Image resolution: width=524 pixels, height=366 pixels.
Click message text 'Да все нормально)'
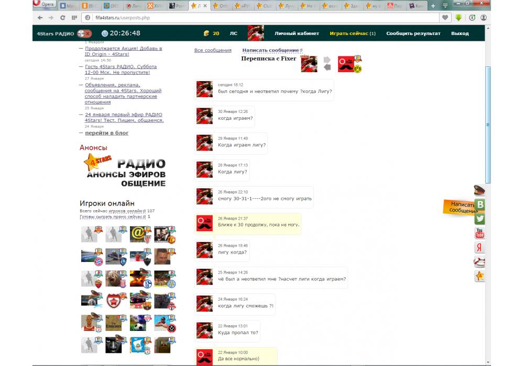point(238,359)
